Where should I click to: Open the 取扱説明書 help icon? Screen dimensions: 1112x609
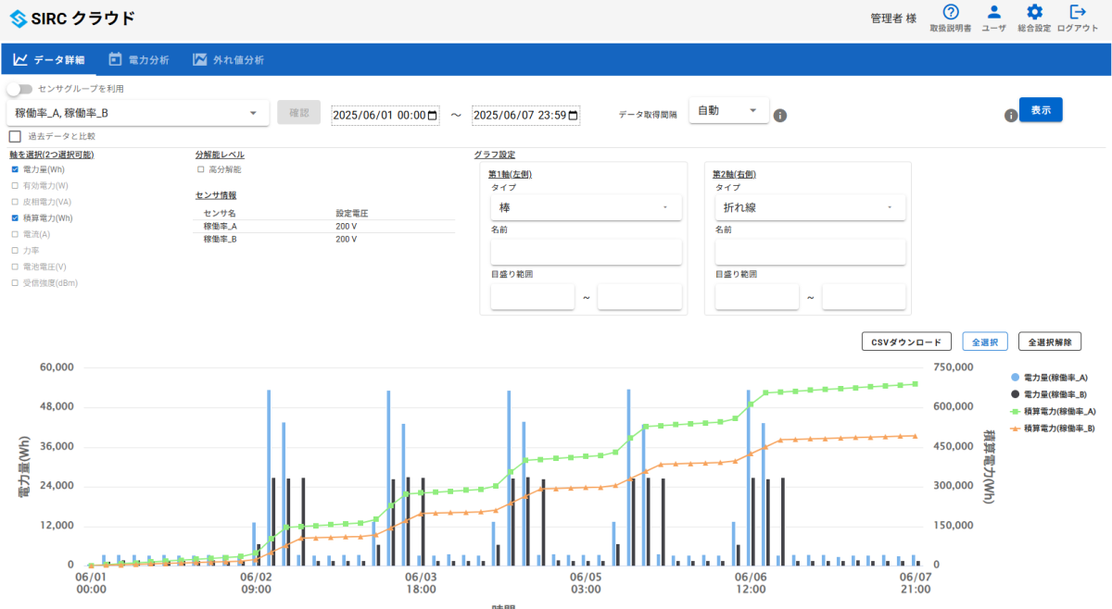(950, 13)
